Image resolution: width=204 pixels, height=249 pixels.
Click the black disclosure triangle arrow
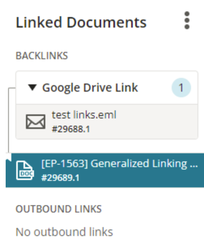click(x=32, y=88)
